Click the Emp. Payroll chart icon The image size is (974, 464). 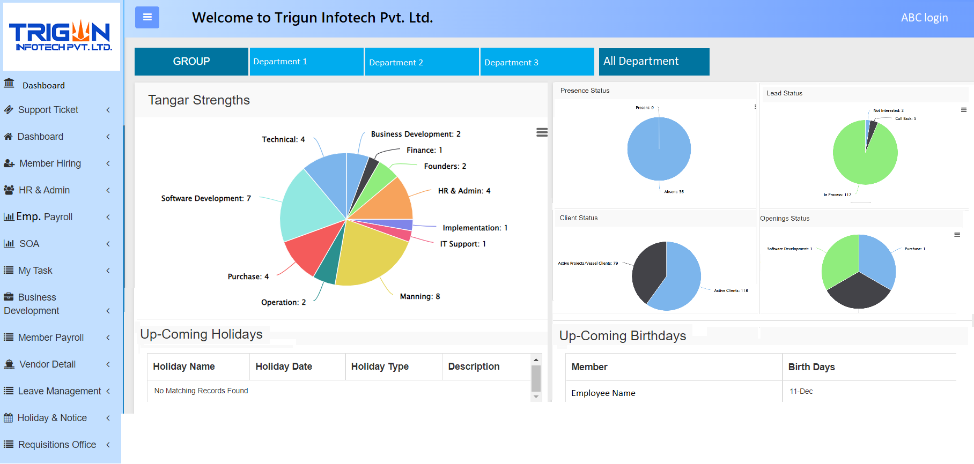tap(9, 217)
